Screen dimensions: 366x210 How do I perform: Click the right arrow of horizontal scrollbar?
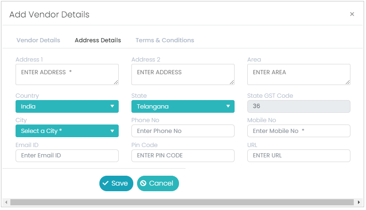[359, 202]
